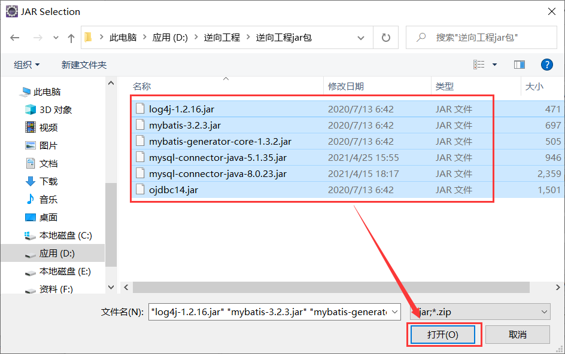This screenshot has height=354, width=565.
Task: Open 下载 folder in the sidebar
Action: [x=48, y=182]
